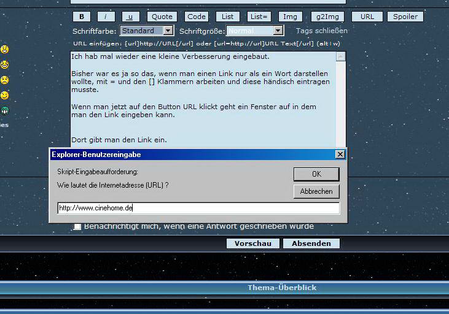Apply bold with the B button

(x=82, y=17)
